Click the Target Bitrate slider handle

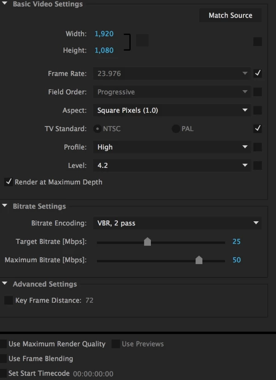tap(147, 242)
